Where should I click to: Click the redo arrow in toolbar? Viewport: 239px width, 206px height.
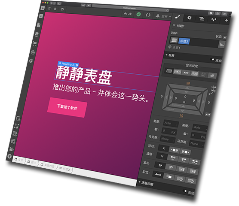tap(130, 14)
